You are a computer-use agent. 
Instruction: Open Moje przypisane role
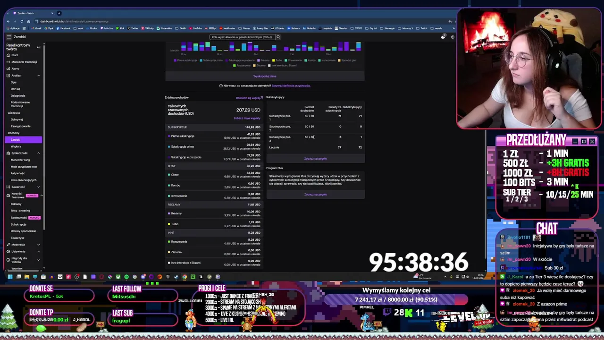point(24,167)
